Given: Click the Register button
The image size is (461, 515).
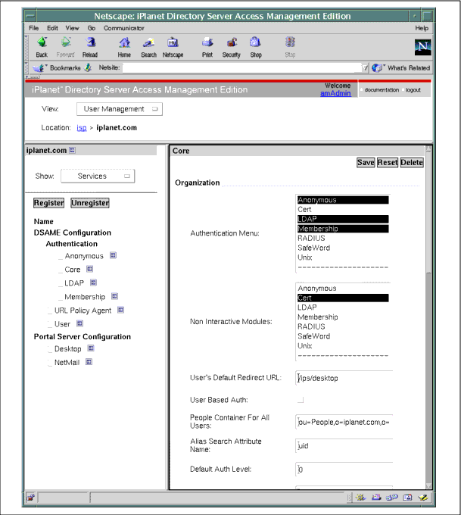Looking at the screenshot, I should (48, 203).
